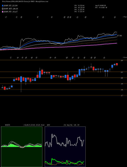127x167 pixels.
Task: Select the 'DOW PT: 18.47' legend text
Action: click(x=11, y=12)
